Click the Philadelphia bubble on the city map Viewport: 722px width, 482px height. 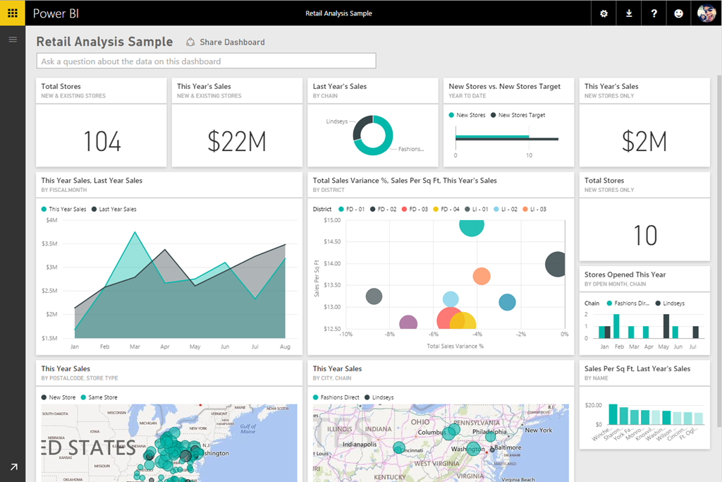tap(491, 435)
